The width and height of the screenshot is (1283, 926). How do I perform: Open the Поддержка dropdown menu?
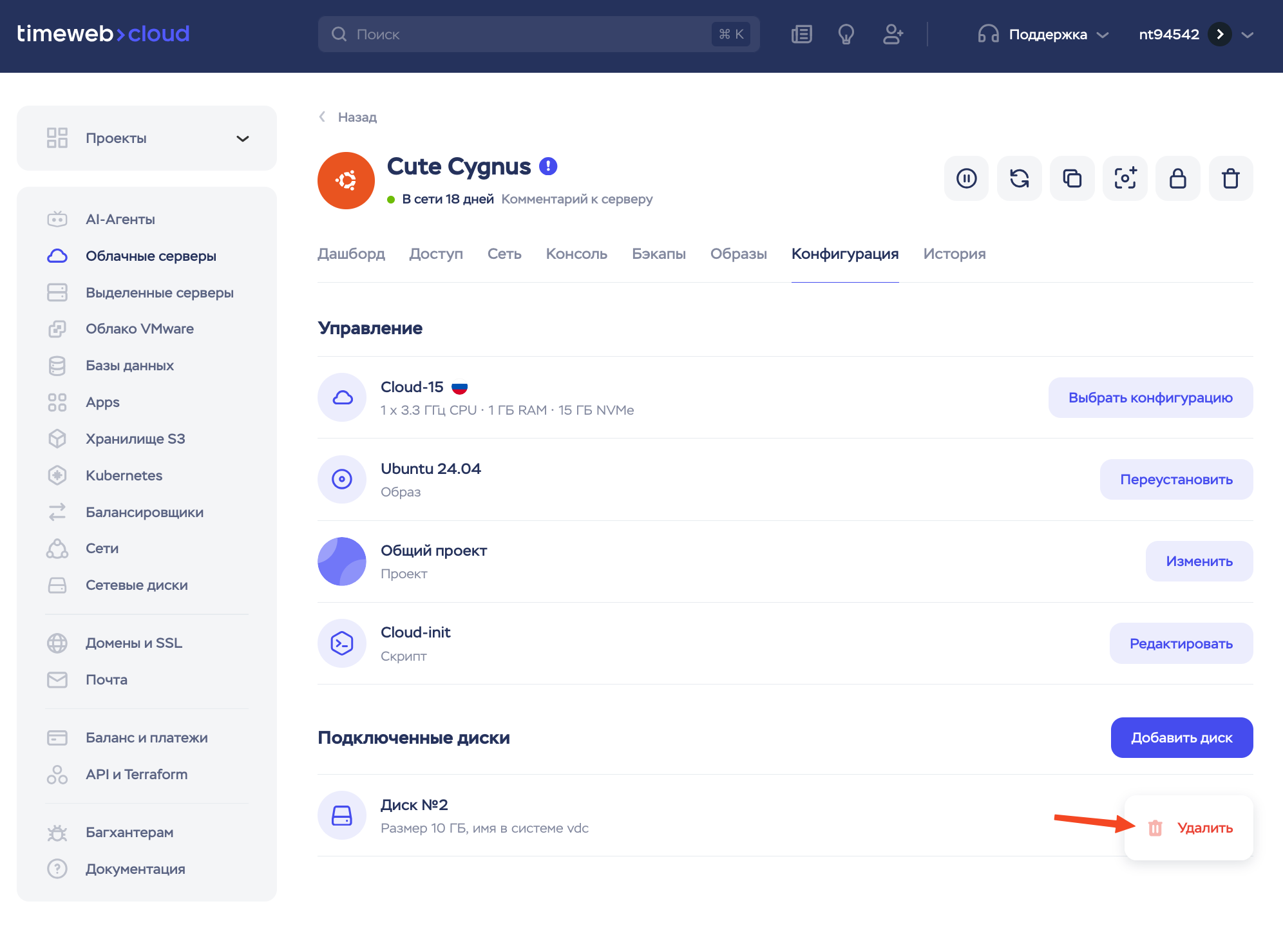pyautogui.click(x=1047, y=34)
